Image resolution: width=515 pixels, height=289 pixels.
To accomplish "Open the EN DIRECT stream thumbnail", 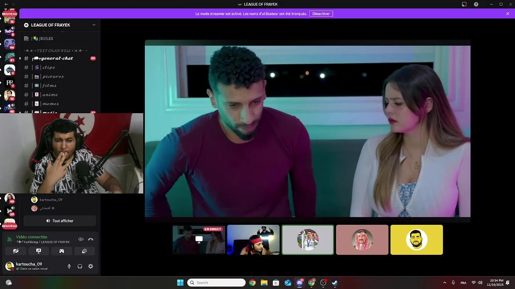I will tap(199, 240).
